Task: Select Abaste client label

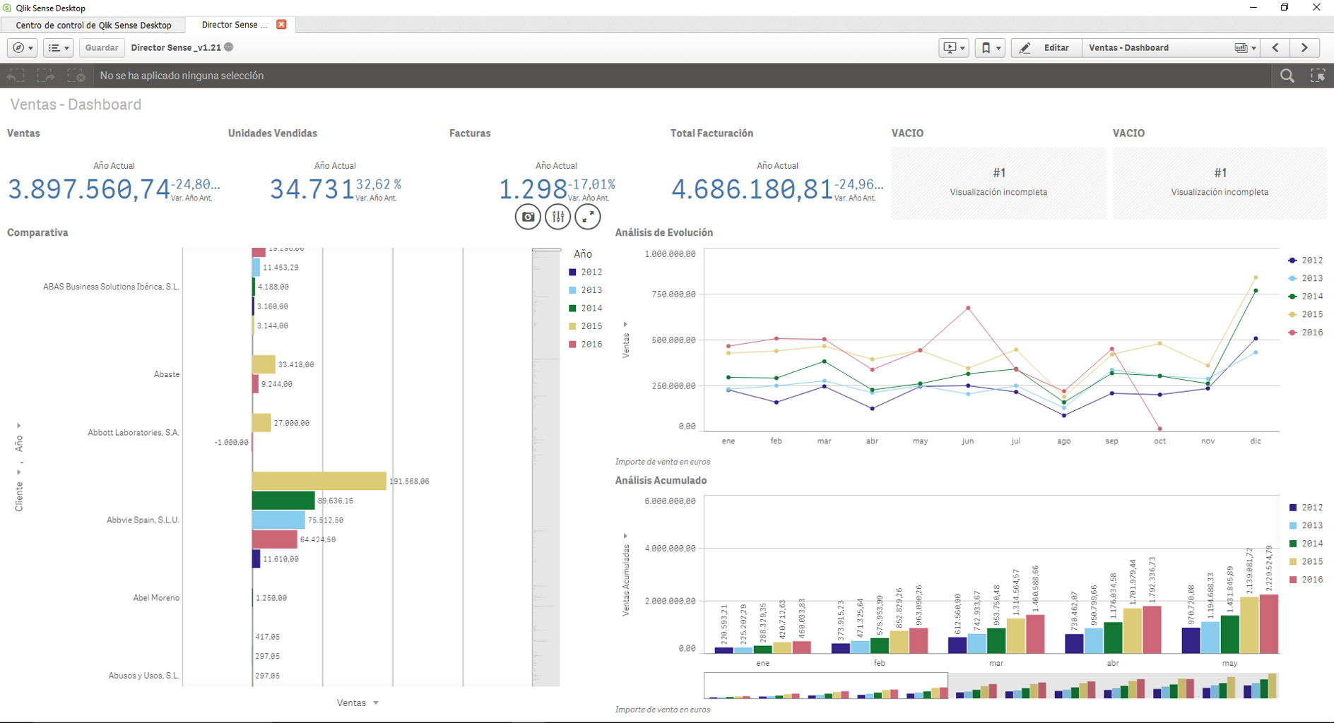Action: [x=167, y=374]
